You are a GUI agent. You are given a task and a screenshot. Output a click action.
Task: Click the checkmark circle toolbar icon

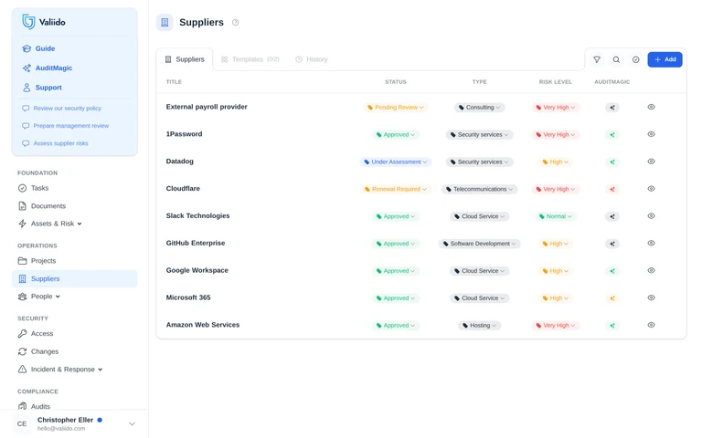[636, 59]
